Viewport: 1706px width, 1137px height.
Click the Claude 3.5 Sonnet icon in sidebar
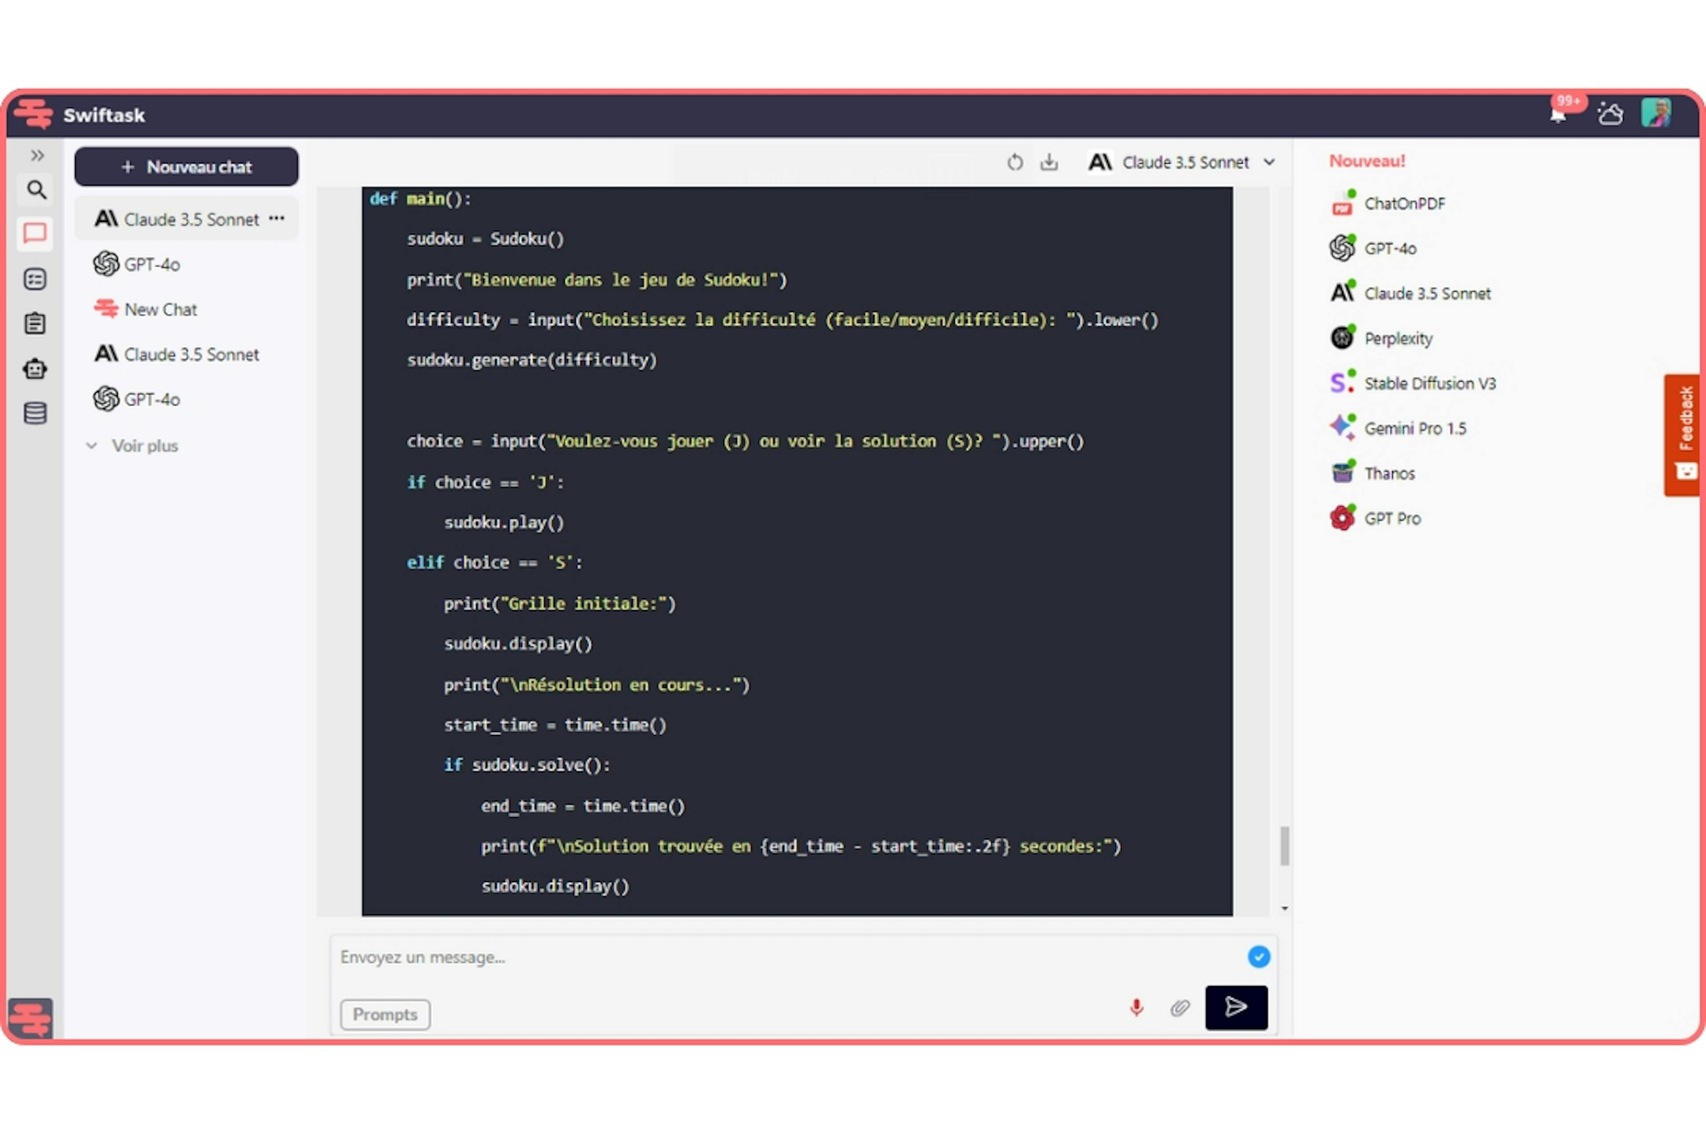pos(107,218)
